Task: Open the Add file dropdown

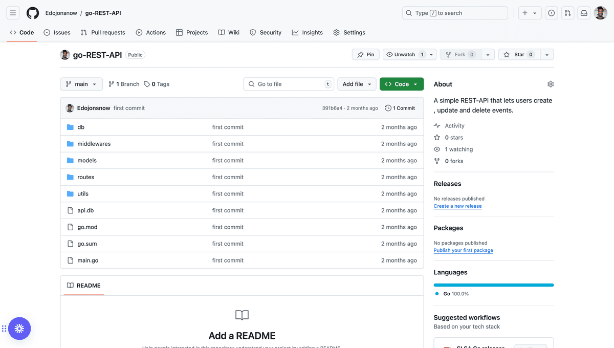Action: (357, 84)
